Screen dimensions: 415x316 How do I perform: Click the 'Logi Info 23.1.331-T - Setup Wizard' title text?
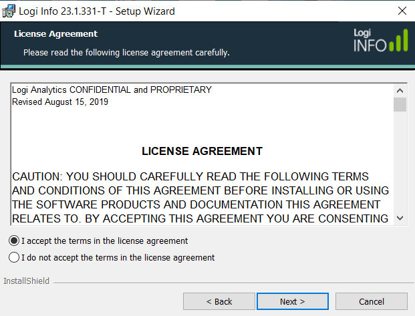click(x=97, y=11)
